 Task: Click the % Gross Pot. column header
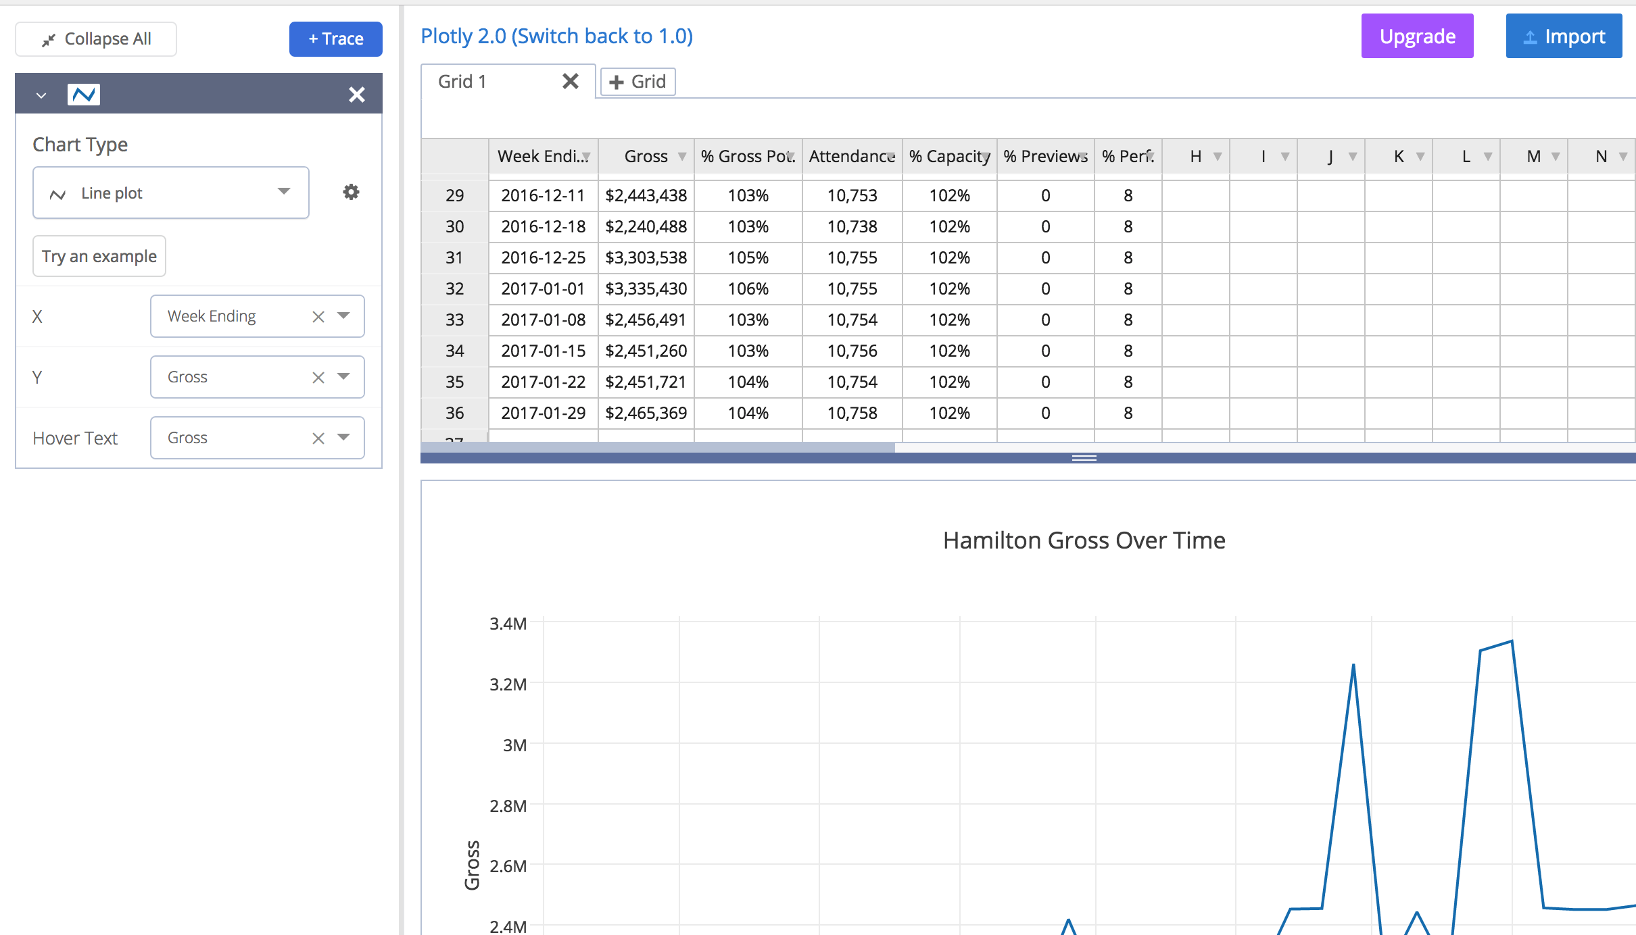[x=748, y=156]
